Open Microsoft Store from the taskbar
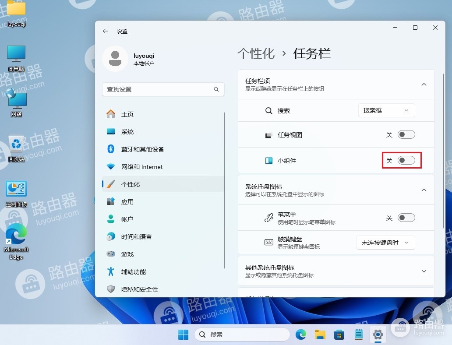 (339, 334)
